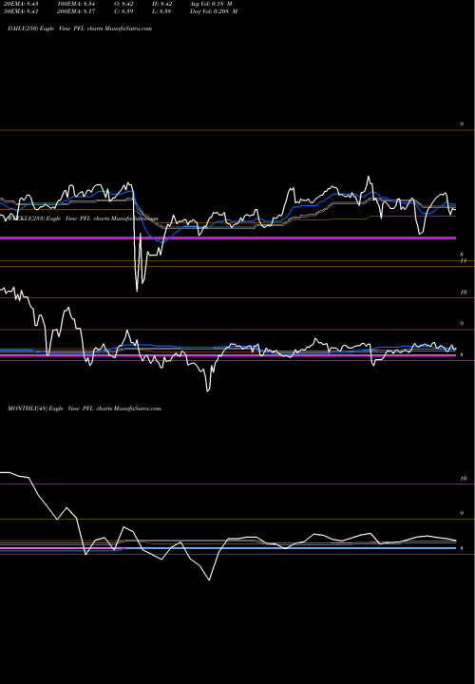Click the 100EMA: 8.34 value
This screenshot has width=475, height=684.
click(x=76, y=4)
